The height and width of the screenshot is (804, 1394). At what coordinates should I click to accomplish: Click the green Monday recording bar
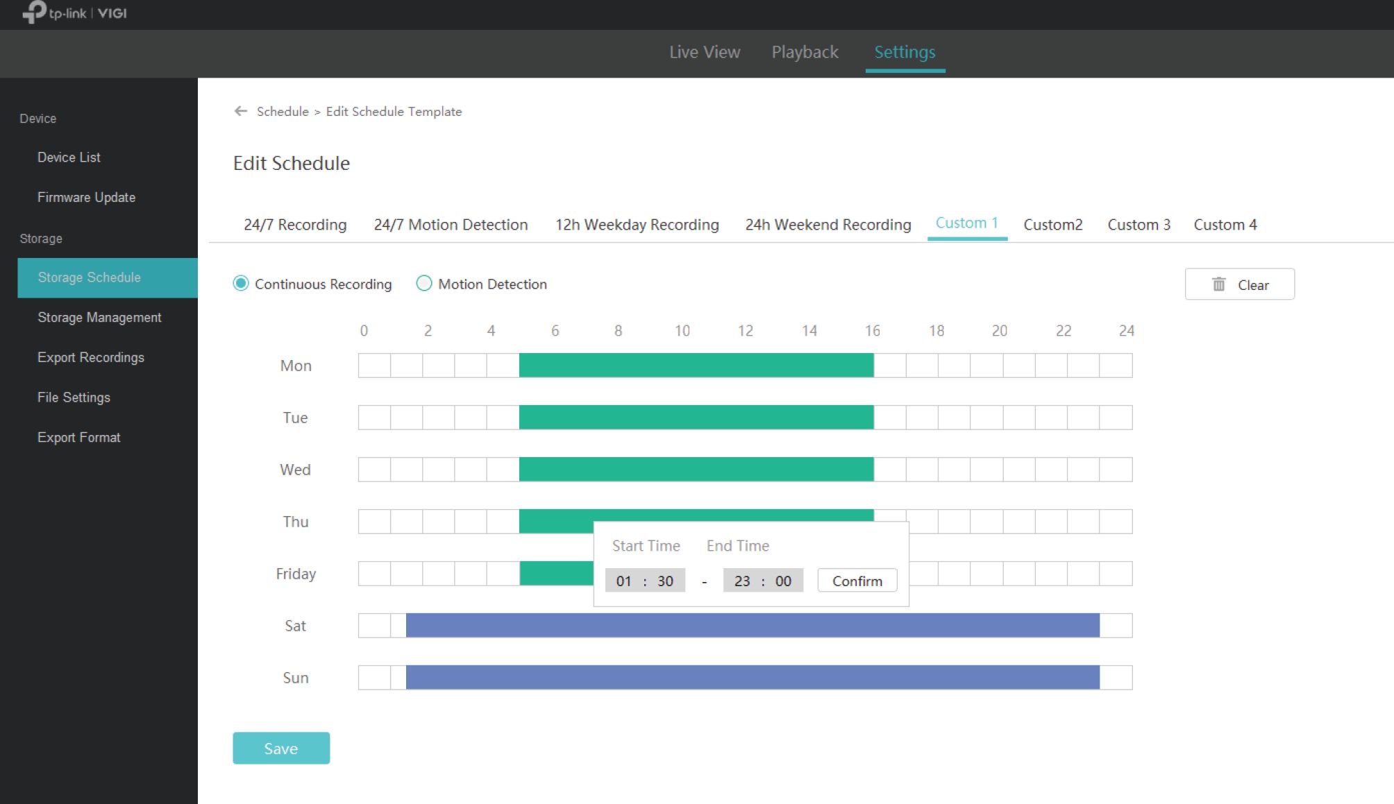pyautogui.click(x=696, y=366)
